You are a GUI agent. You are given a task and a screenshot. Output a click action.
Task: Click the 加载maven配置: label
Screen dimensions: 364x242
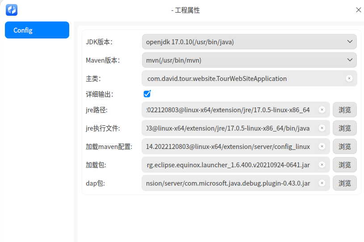[x=109, y=146]
